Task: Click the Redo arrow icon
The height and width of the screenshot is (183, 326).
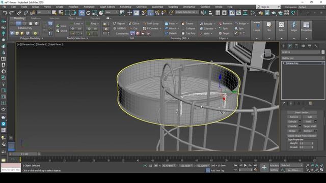Action: coord(12,13)
